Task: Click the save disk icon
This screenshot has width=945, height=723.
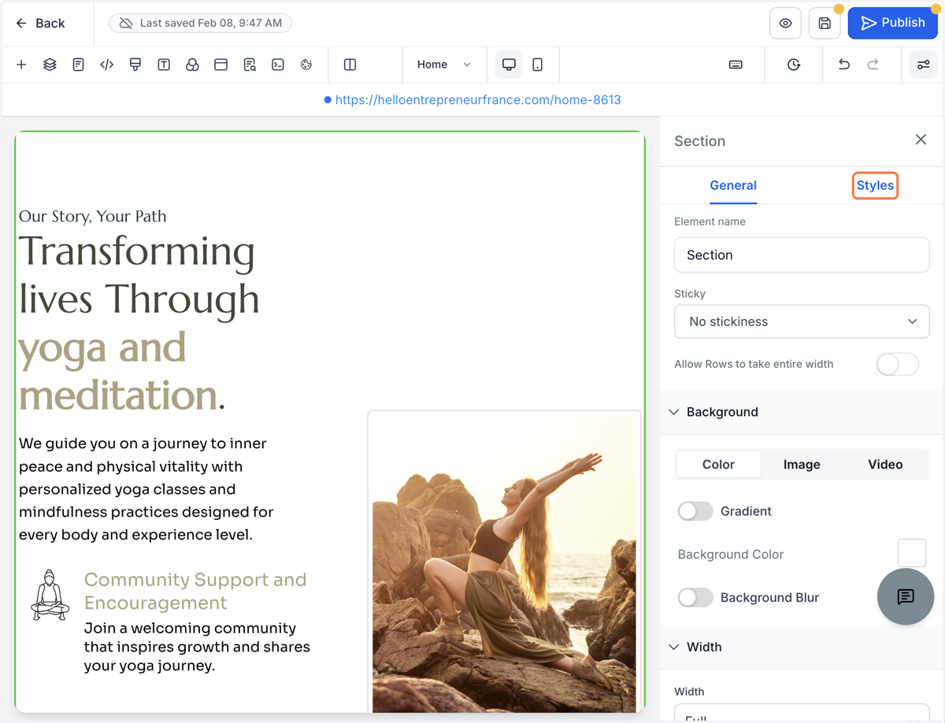Action: (x=825, y=24)
